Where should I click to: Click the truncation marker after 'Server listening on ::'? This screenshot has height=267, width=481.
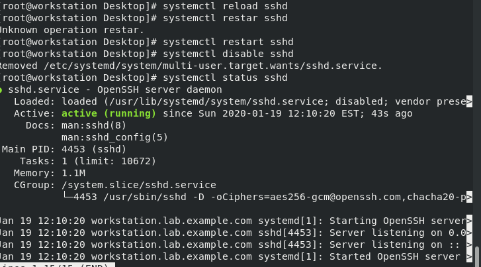pos(469,244)
